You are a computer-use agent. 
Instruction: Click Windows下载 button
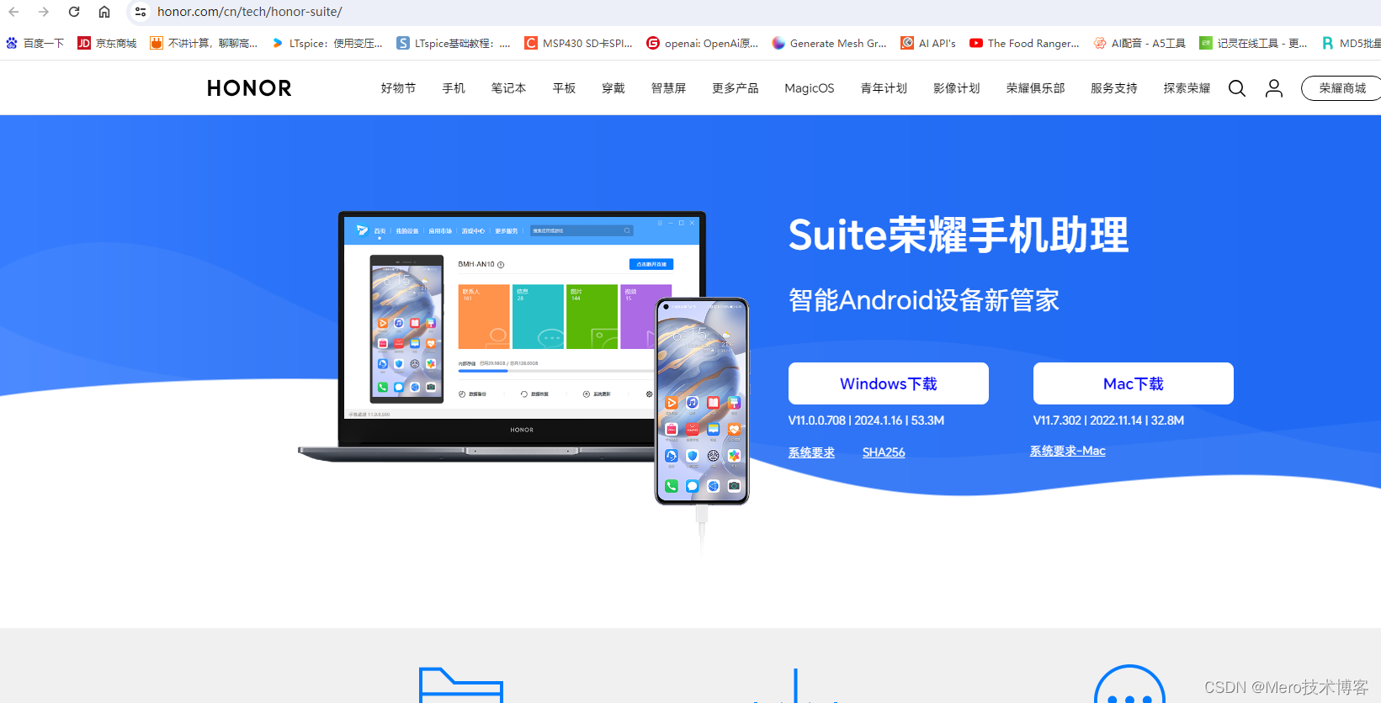click(889, 383)
